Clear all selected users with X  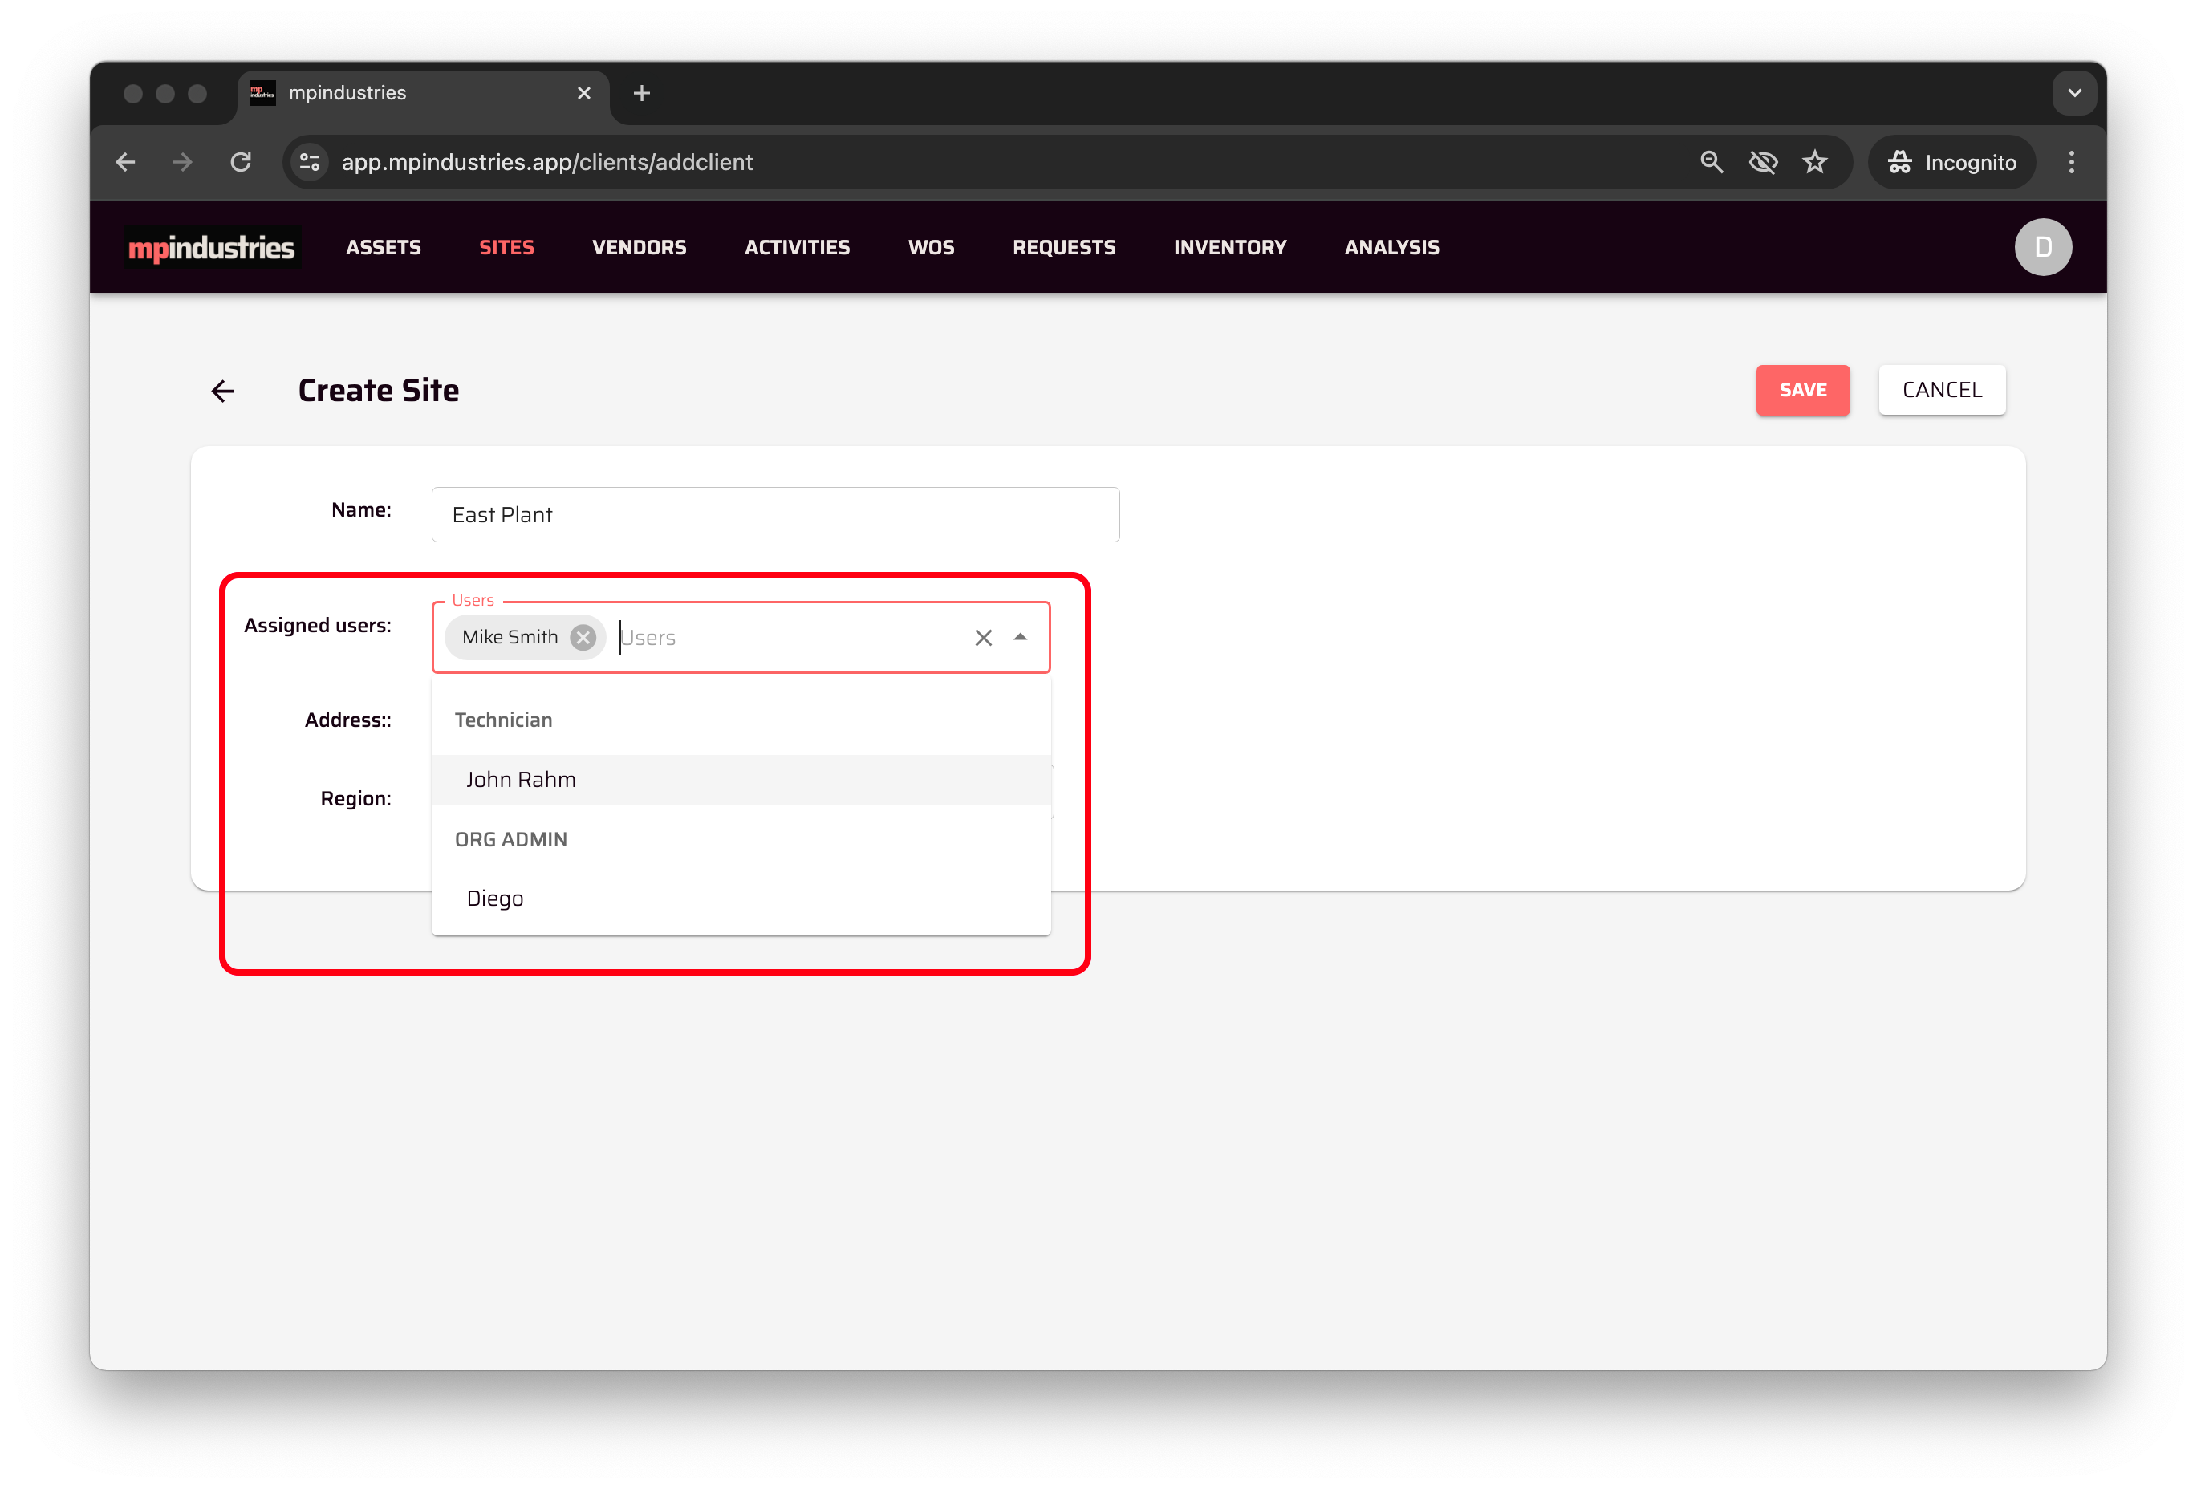click(x=983, y=638)
